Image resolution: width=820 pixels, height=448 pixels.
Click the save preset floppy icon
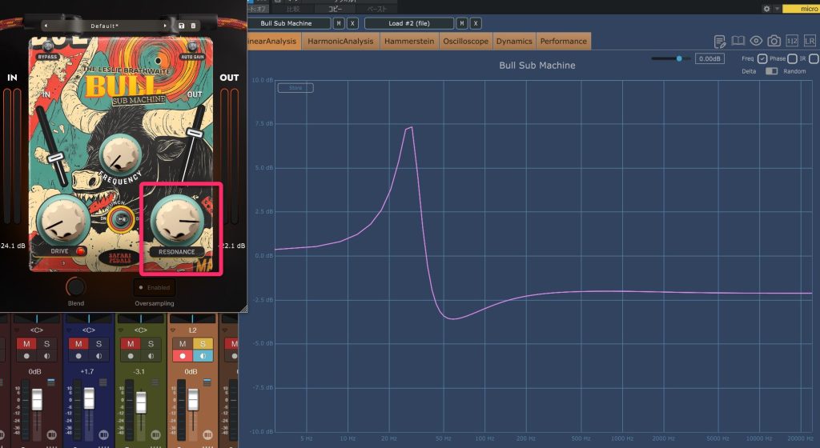tap(182, 26)
